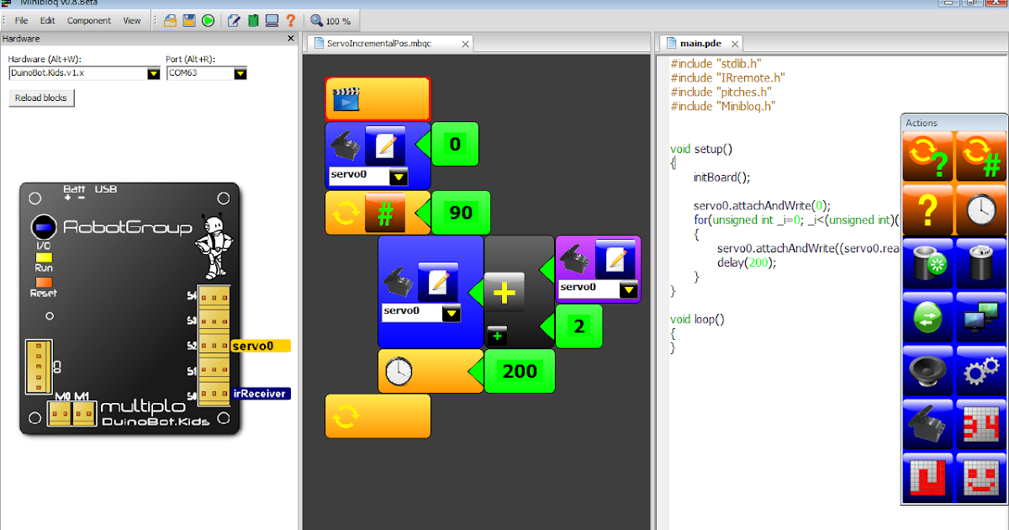Select the repeat-with-counter loop action

pos(980,157)
